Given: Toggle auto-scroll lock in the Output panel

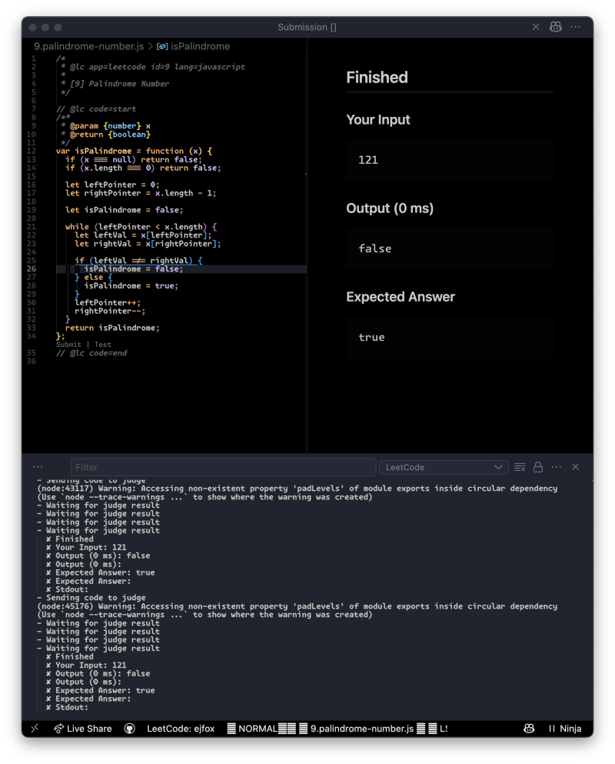Looking at the screenshot, I should tap(537, 467).
